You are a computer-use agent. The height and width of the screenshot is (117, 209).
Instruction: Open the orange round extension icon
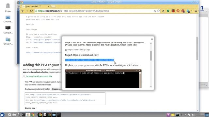178,11
